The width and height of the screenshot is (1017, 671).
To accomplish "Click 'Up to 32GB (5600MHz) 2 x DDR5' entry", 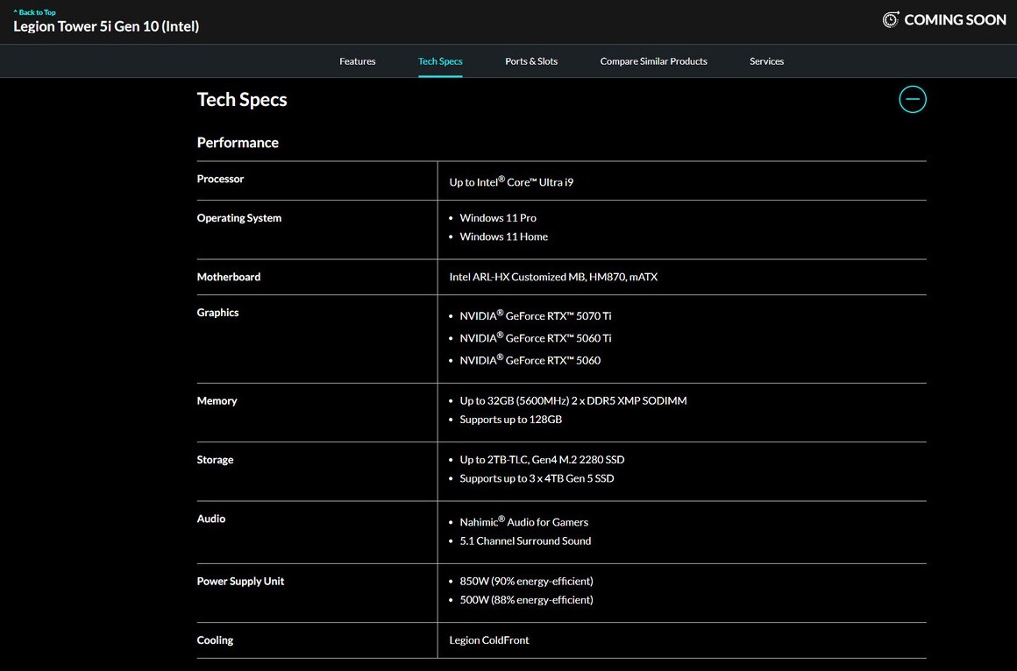I will (573, 400).
